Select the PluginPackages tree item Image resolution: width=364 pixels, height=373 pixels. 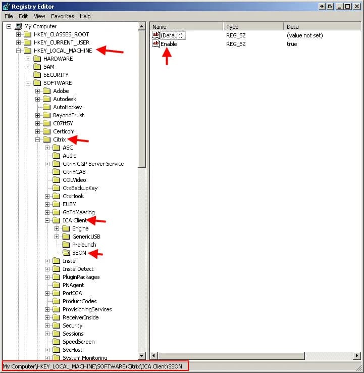[81, 277]
